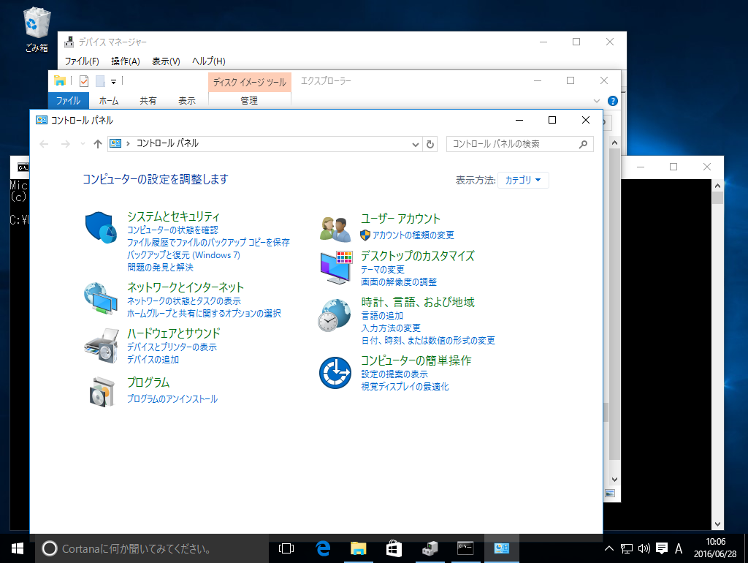Expand the Explorer ribbon chevron
Screen dimensions: 748x563
597,101
